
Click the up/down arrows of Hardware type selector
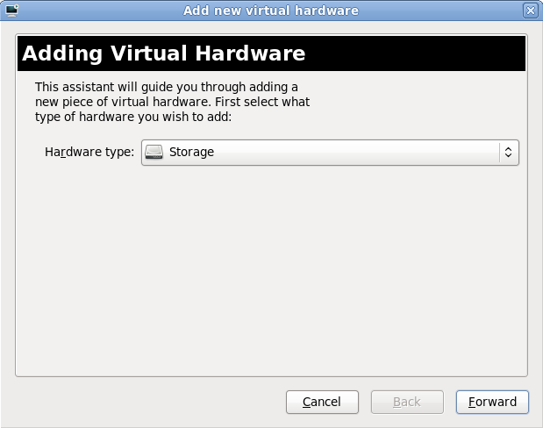[x=507, y=152]
